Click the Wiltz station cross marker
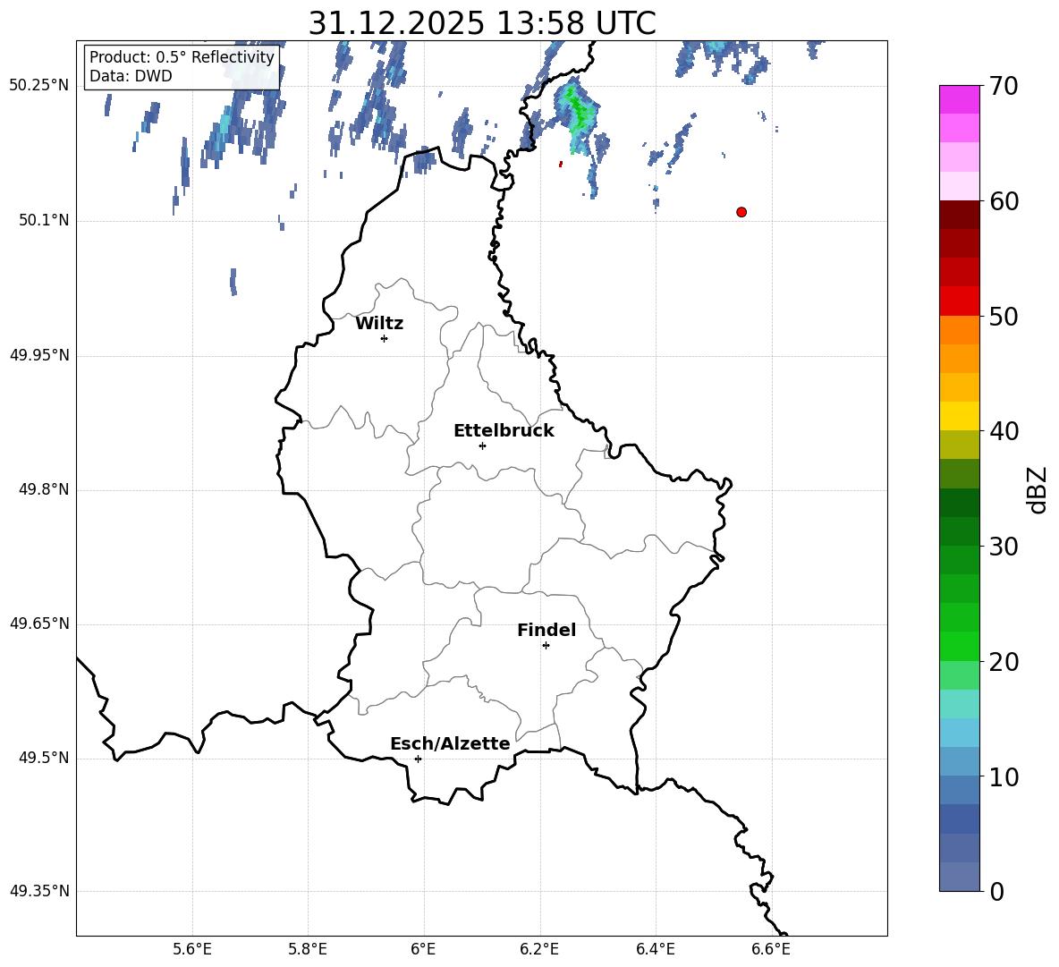 384,338
